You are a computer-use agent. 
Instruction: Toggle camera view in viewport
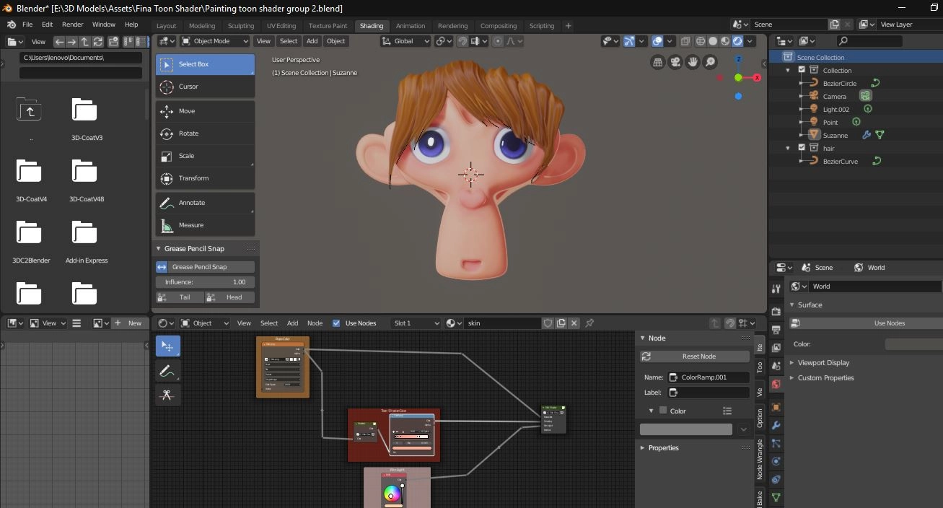coord(675,63)
